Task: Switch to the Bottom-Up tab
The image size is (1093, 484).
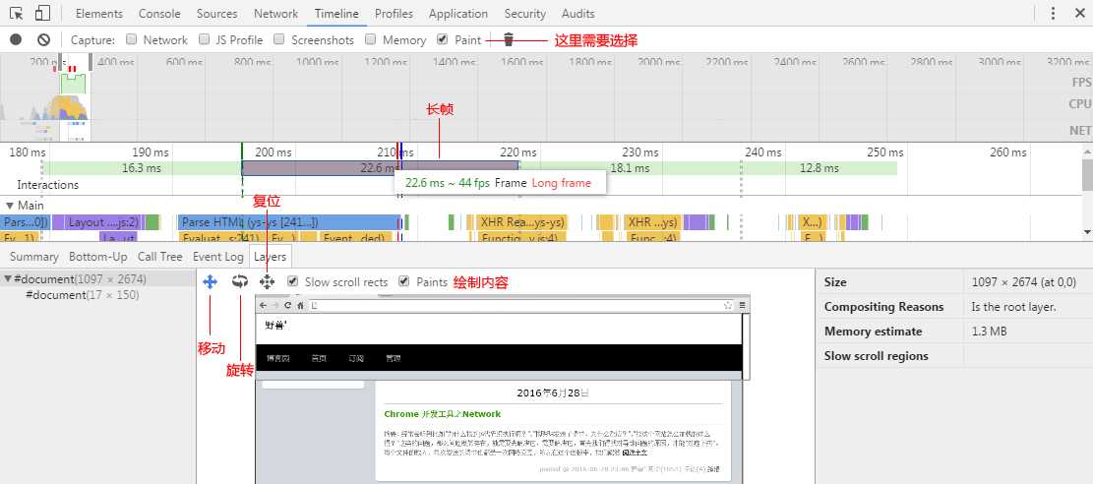Action: pos(98,257)
